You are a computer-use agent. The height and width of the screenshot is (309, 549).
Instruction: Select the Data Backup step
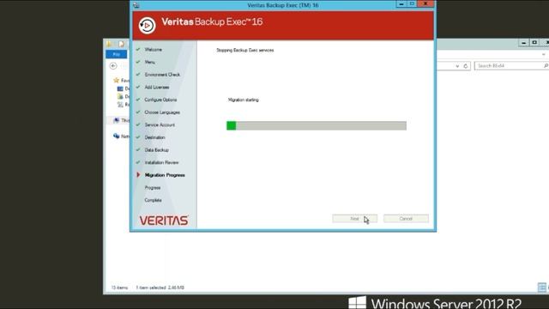click(156, 150)
